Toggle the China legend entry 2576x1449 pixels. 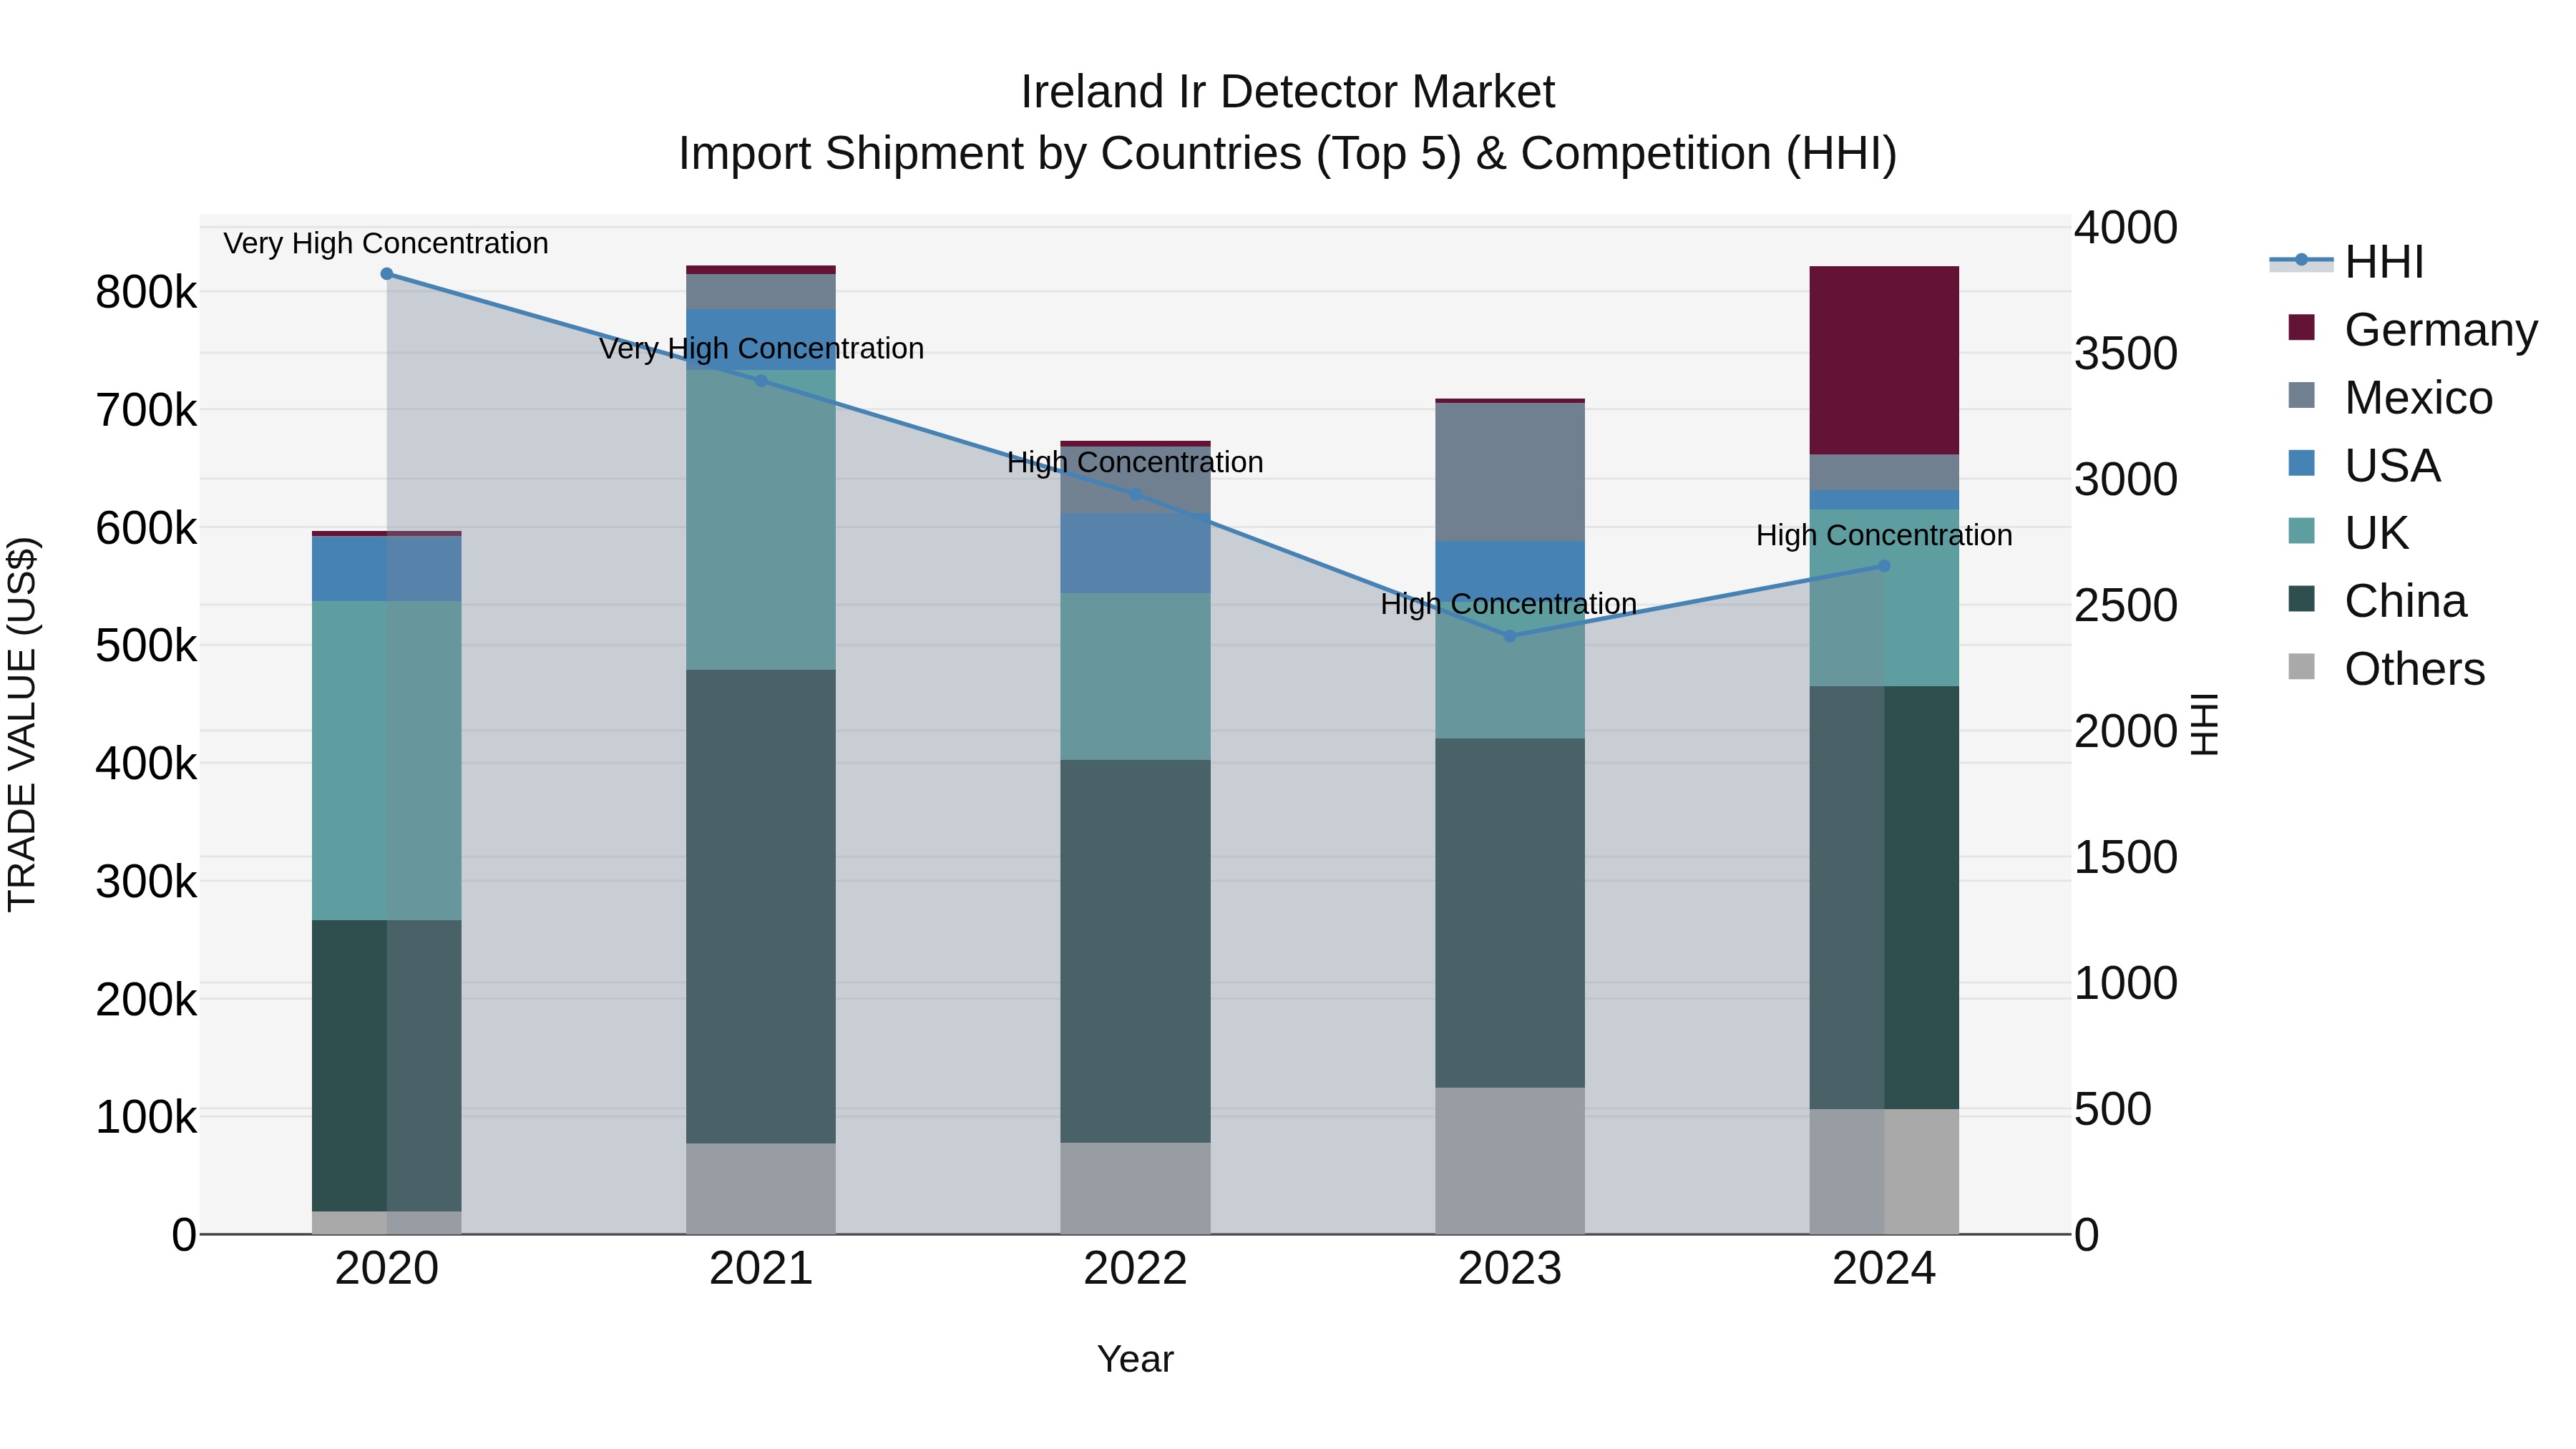2377,600
